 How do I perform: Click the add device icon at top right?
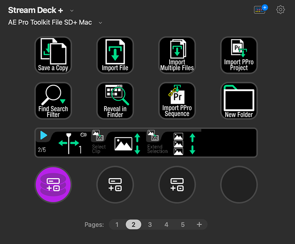(x=260, y=10)
